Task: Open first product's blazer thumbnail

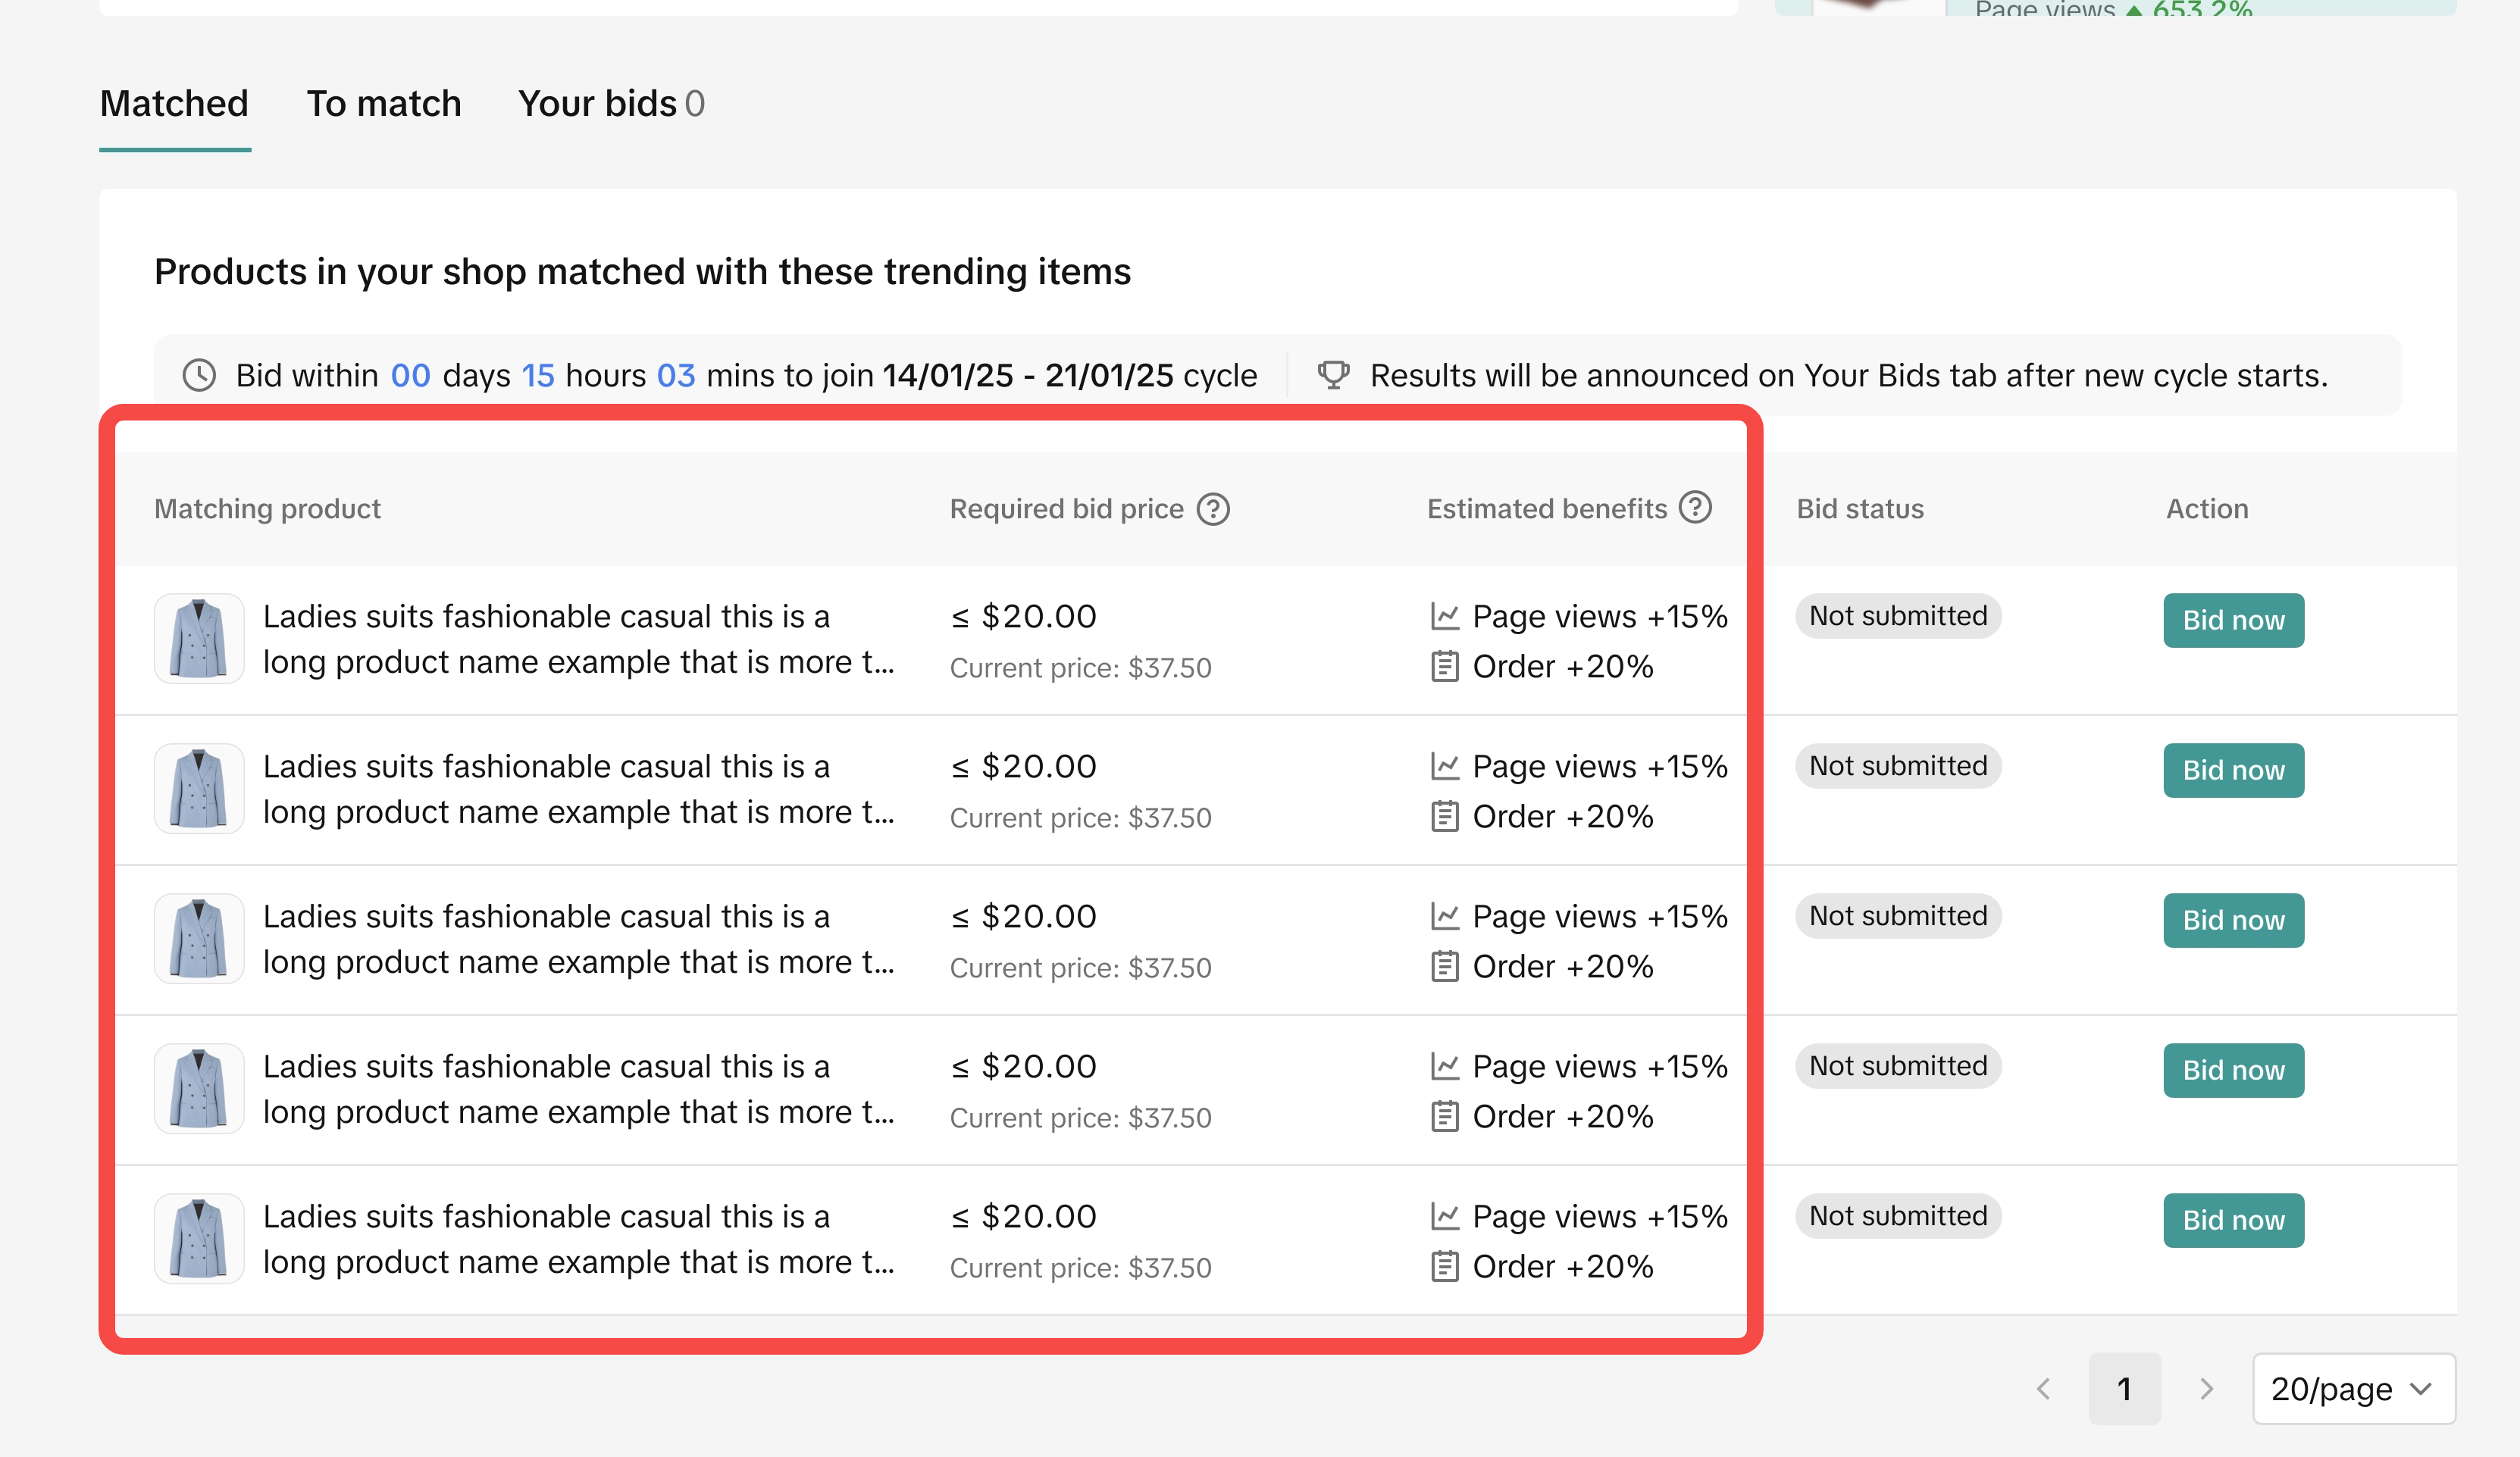Action: tap(199, 638)
